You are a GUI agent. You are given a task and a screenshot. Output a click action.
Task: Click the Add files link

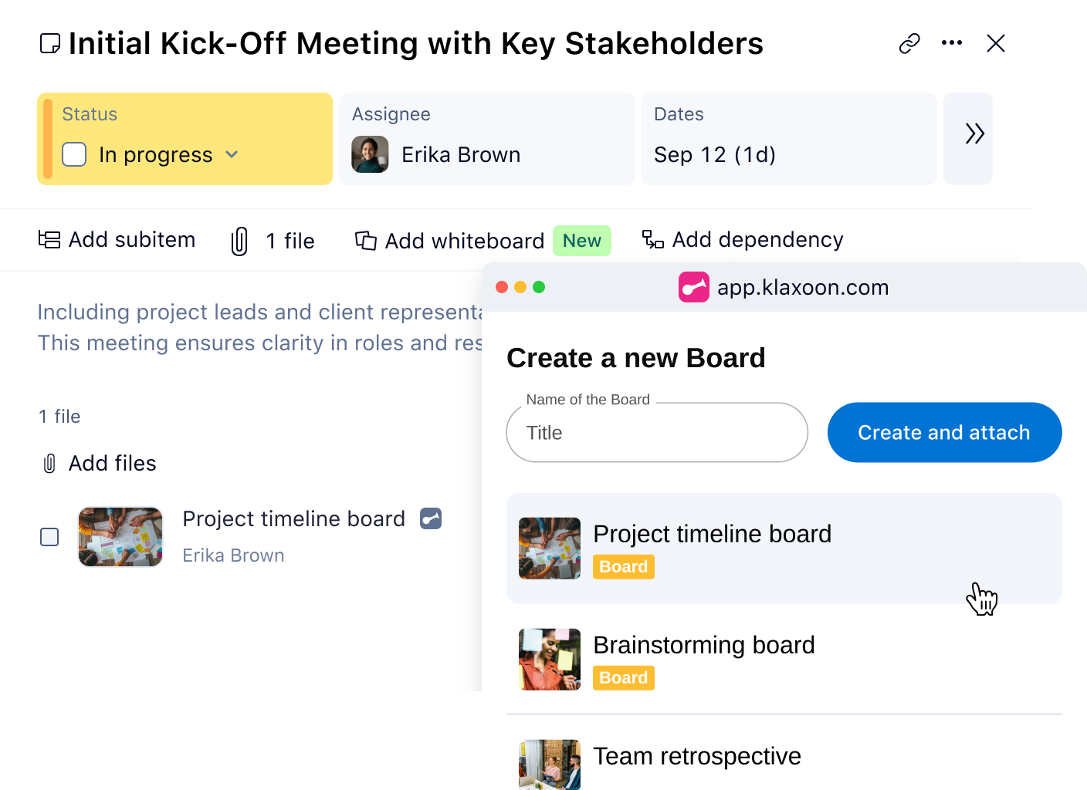[x=112, y=463]
